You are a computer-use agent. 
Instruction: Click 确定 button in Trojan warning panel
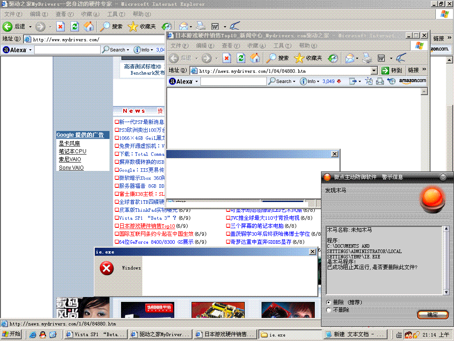(433, 315)
